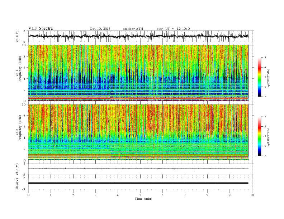Select the "ch.4(V)" axis label
Viewport: 284px width, 219px height.
(x=18, y=184)
